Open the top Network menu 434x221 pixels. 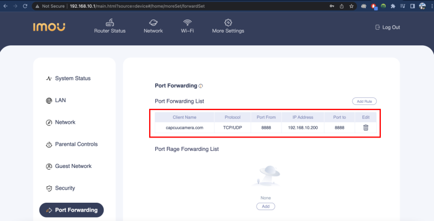coord(153,26)
